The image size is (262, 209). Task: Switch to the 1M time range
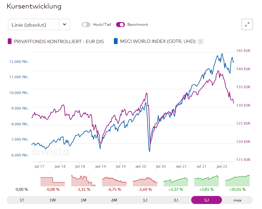click(83, 200)
